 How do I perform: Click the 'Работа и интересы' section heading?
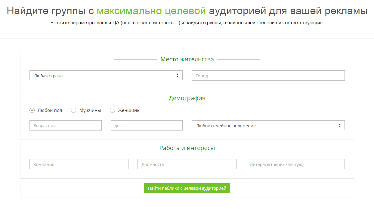pyautogui.click(x=187, y=148)
